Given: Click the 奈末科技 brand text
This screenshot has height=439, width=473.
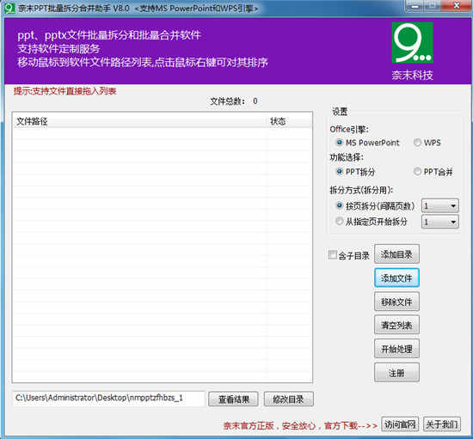Looking at the screenshot, I should pyautogui.click(x=412, y=75).
